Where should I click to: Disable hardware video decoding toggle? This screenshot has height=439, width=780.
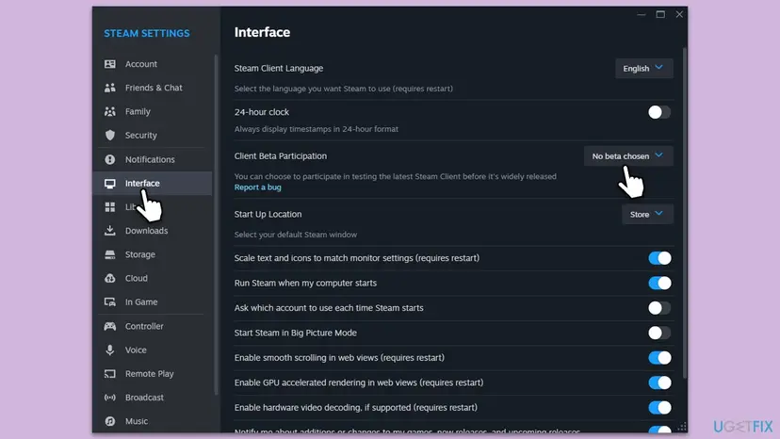[659, 407]
